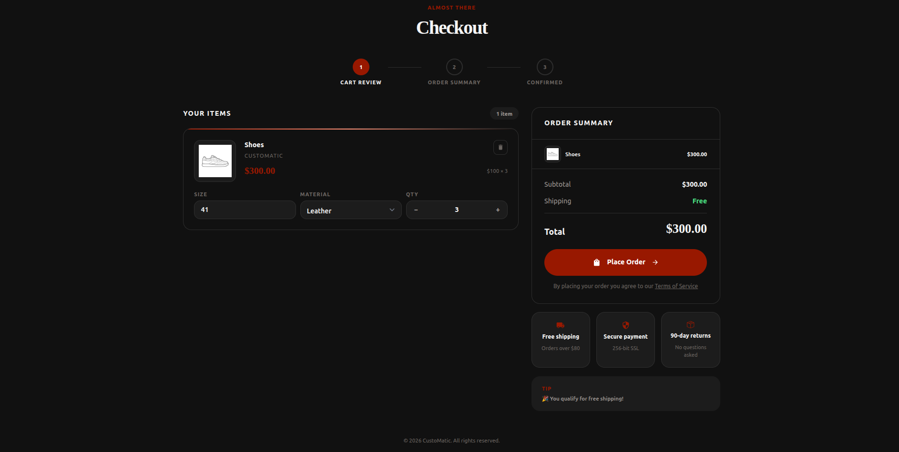Screen dimensions: 899x452
Task: Click the green Free shipping value
Action: pyautogui.click(x=699, y=201)
